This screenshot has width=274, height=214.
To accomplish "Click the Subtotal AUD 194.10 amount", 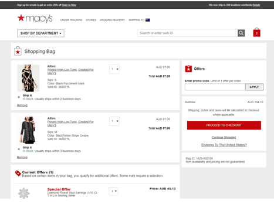I will pos(255,102).
